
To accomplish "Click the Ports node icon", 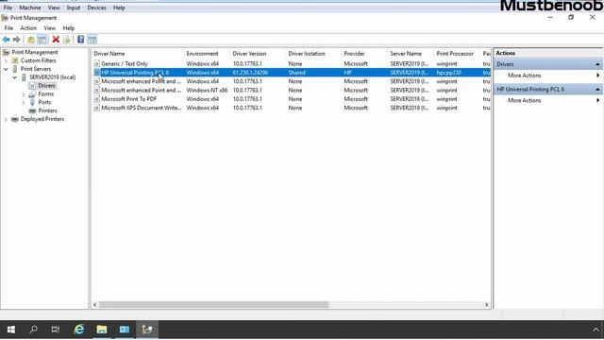I will pyautogui.click(x=32, y=102).
